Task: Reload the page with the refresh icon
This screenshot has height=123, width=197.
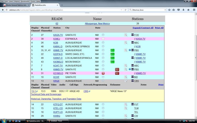Action: pyautogui.click(x=125, y=10)
